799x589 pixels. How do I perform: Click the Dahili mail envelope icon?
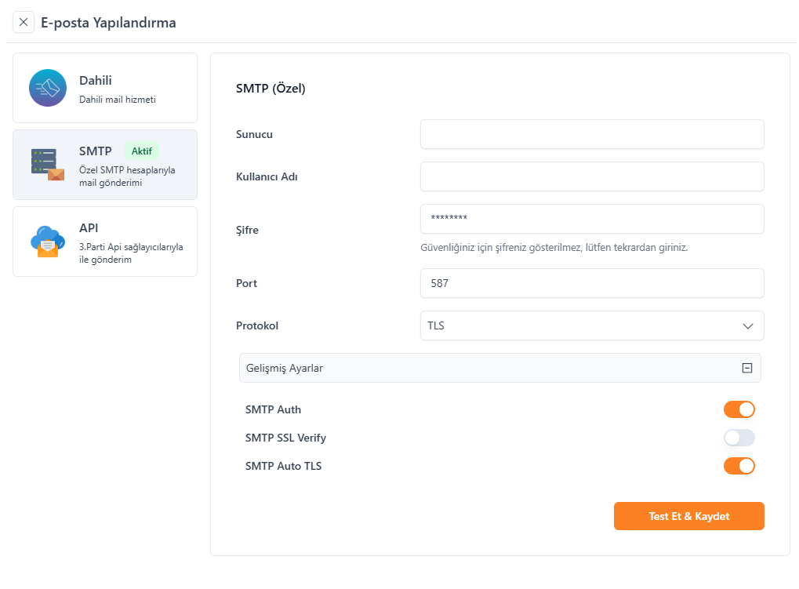pyautogui.click(x=48, y=88)
